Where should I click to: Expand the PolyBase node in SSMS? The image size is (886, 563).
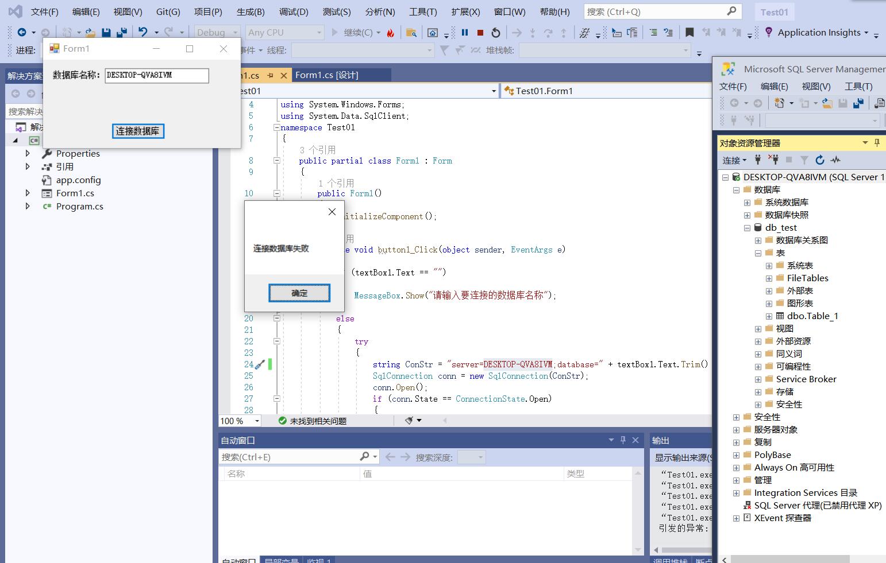pos(736,455)
